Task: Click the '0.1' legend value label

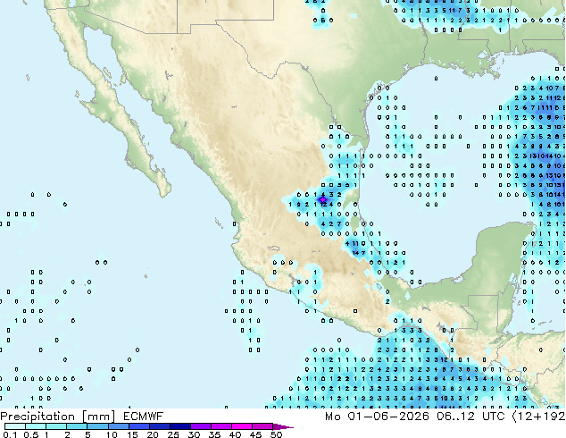Action: [x=10, y=434]
